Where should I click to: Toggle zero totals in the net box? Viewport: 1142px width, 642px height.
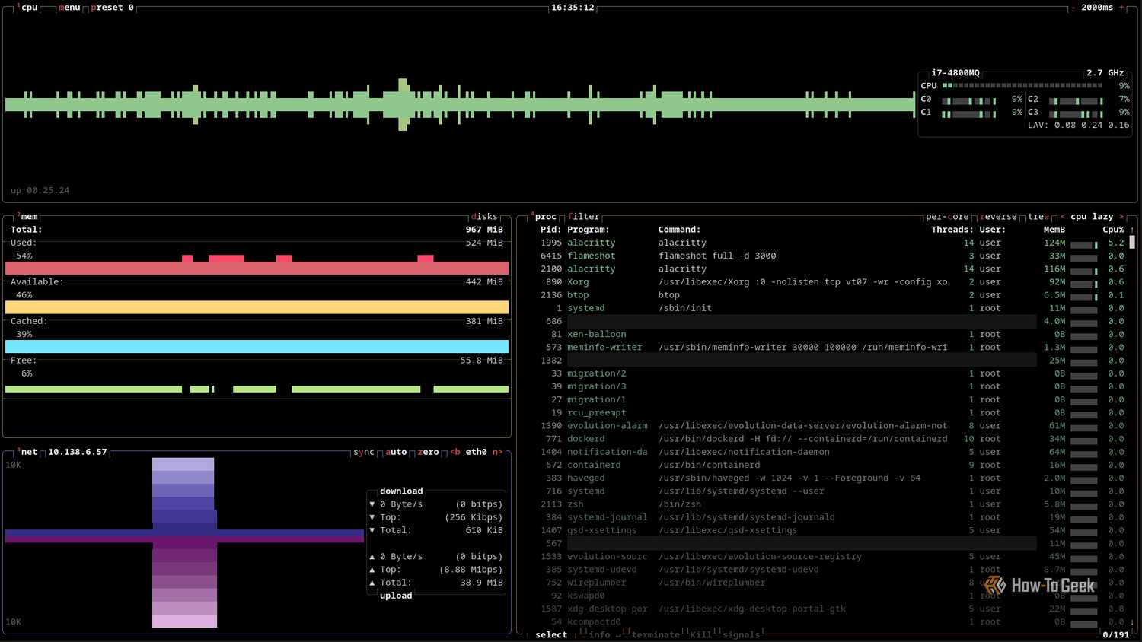coord(428,452)
